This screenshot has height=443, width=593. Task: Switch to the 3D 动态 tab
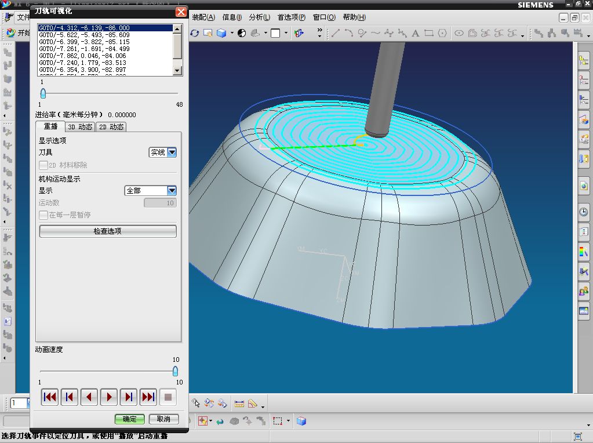(x=80, y=127)
